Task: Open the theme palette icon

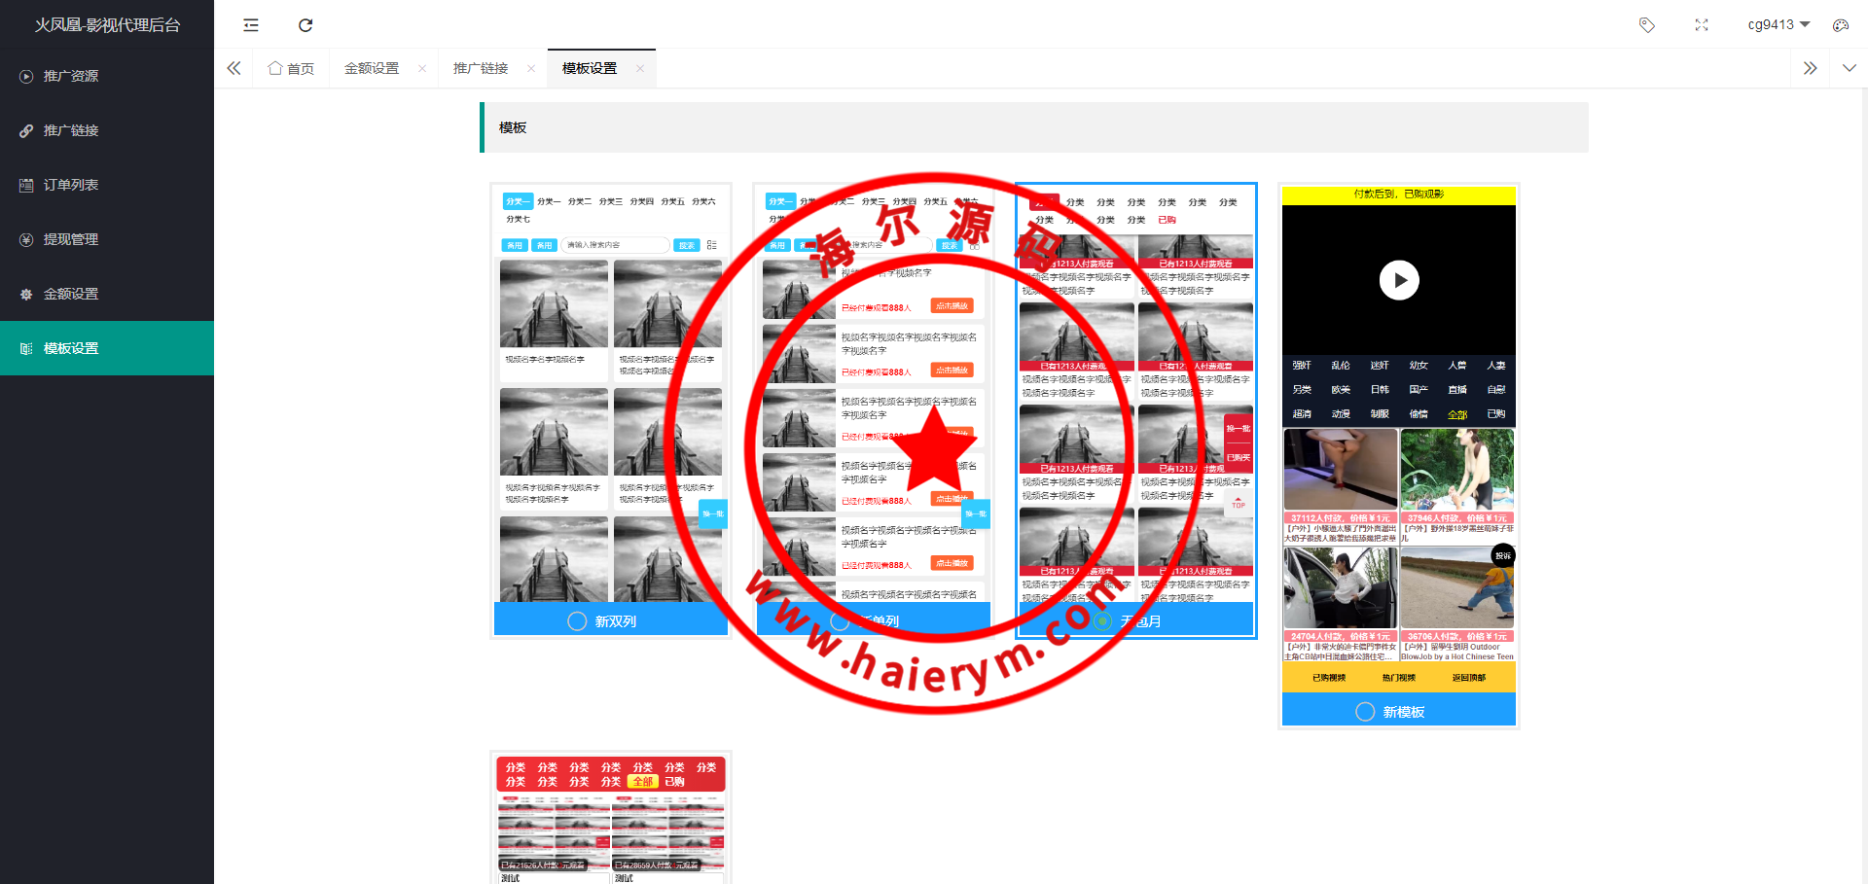Action: [x=1840, y=25]
